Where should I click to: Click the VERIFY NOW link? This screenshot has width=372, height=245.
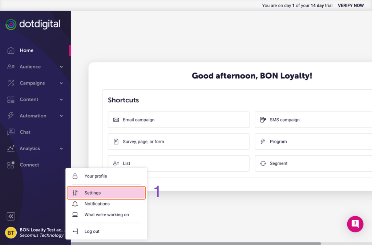[x=351, y=5]
